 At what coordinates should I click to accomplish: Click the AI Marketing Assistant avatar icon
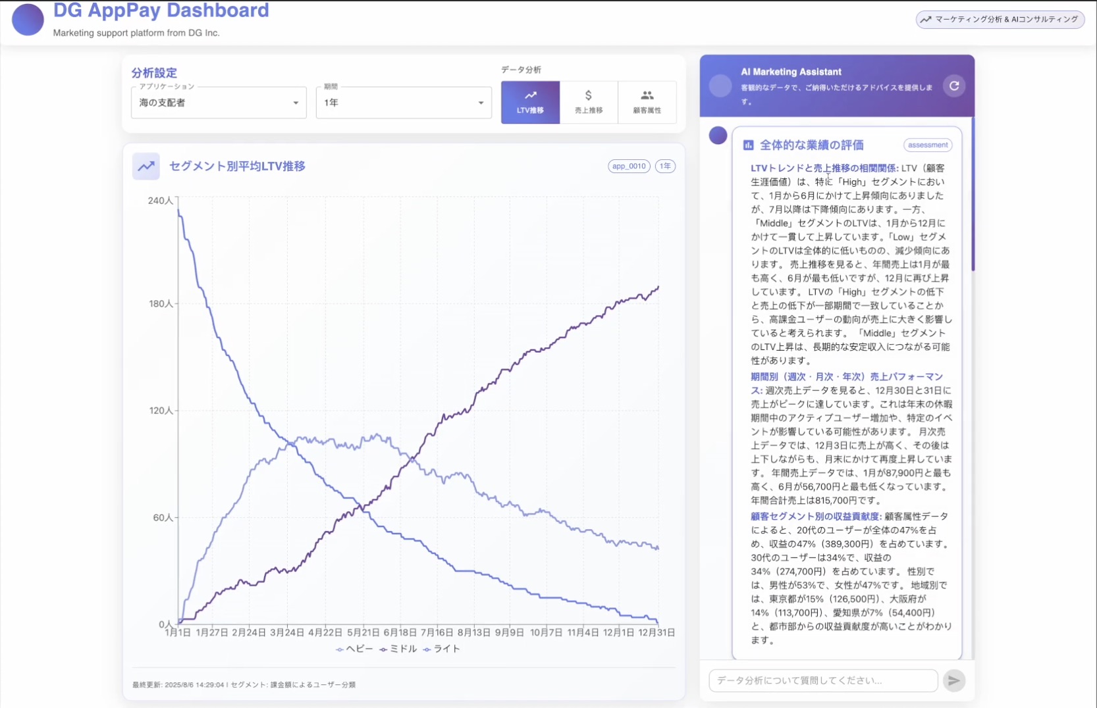click(720, 86)
